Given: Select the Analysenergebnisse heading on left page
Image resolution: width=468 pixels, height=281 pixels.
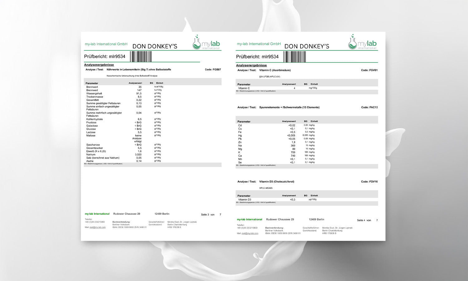Looking at the screenshot, I should (99, 65).
